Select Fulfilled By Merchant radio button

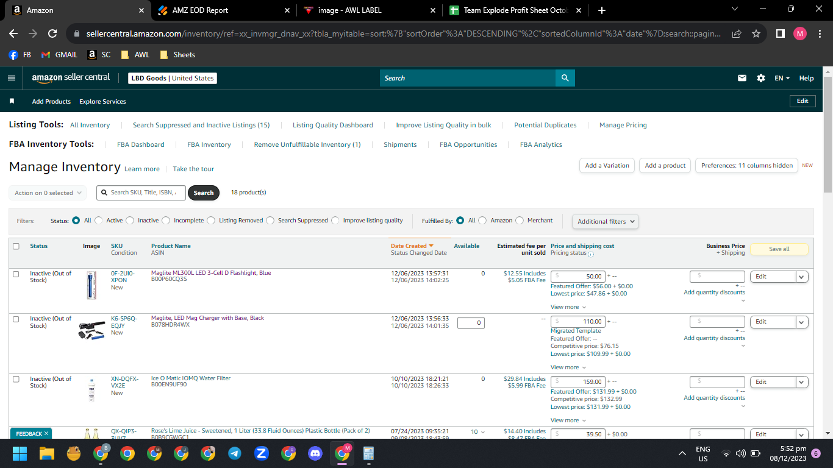(x=520, y=221)
